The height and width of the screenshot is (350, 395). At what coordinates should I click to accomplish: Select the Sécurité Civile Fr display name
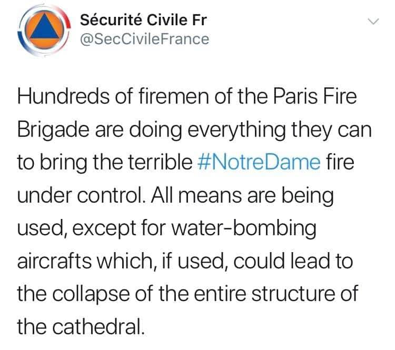tap(143, 19)
